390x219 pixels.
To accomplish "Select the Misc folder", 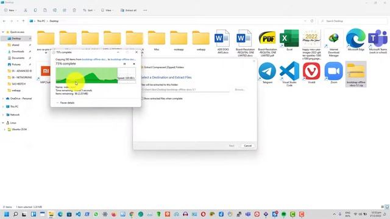I will tap(157, 40).
